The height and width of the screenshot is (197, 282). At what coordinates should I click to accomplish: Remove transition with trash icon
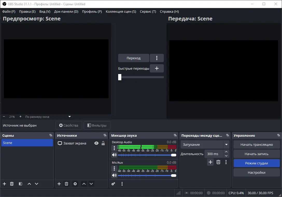point(218,162)
